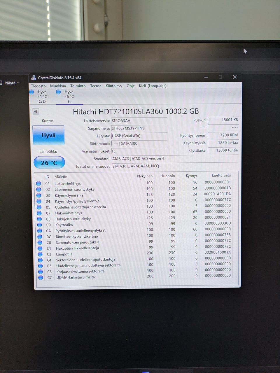Click the status dot for Läpimenon suorityskyky
The height and width of the screenshot is (373, 280).
[x=38, y=189]
